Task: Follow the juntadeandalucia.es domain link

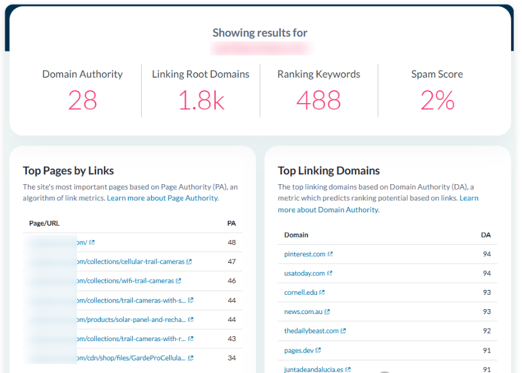Action: (x=314, y=369)
